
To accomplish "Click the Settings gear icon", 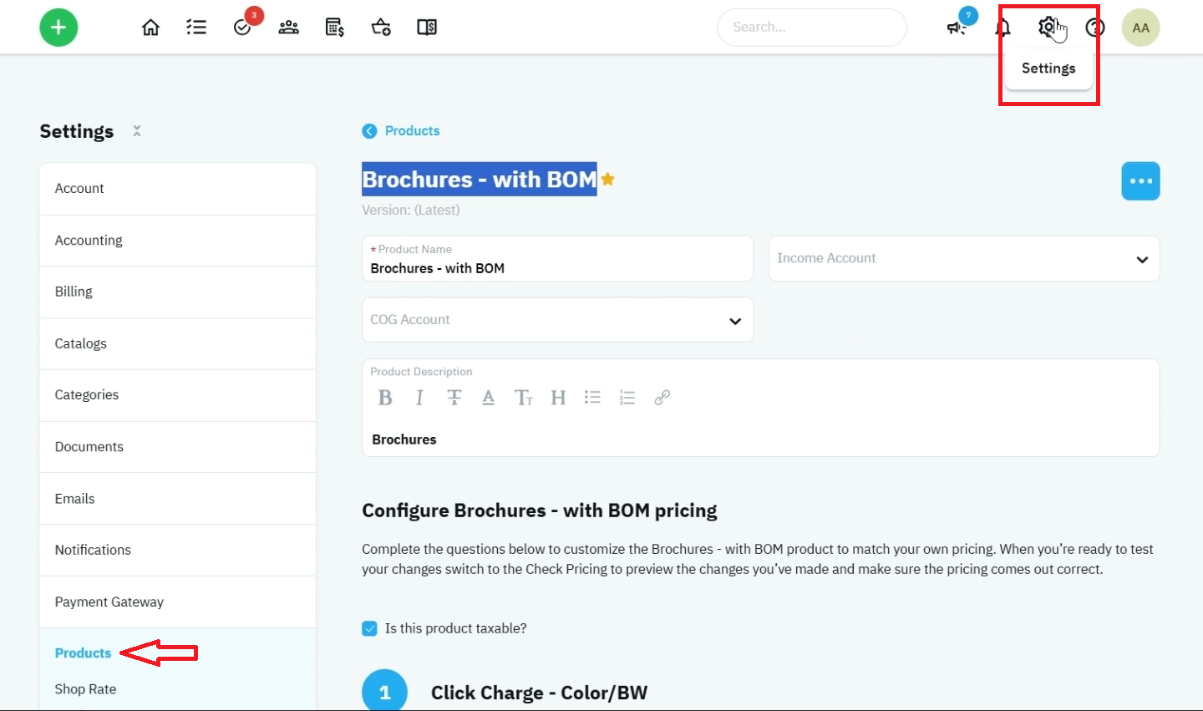I will coord(1048,28).
